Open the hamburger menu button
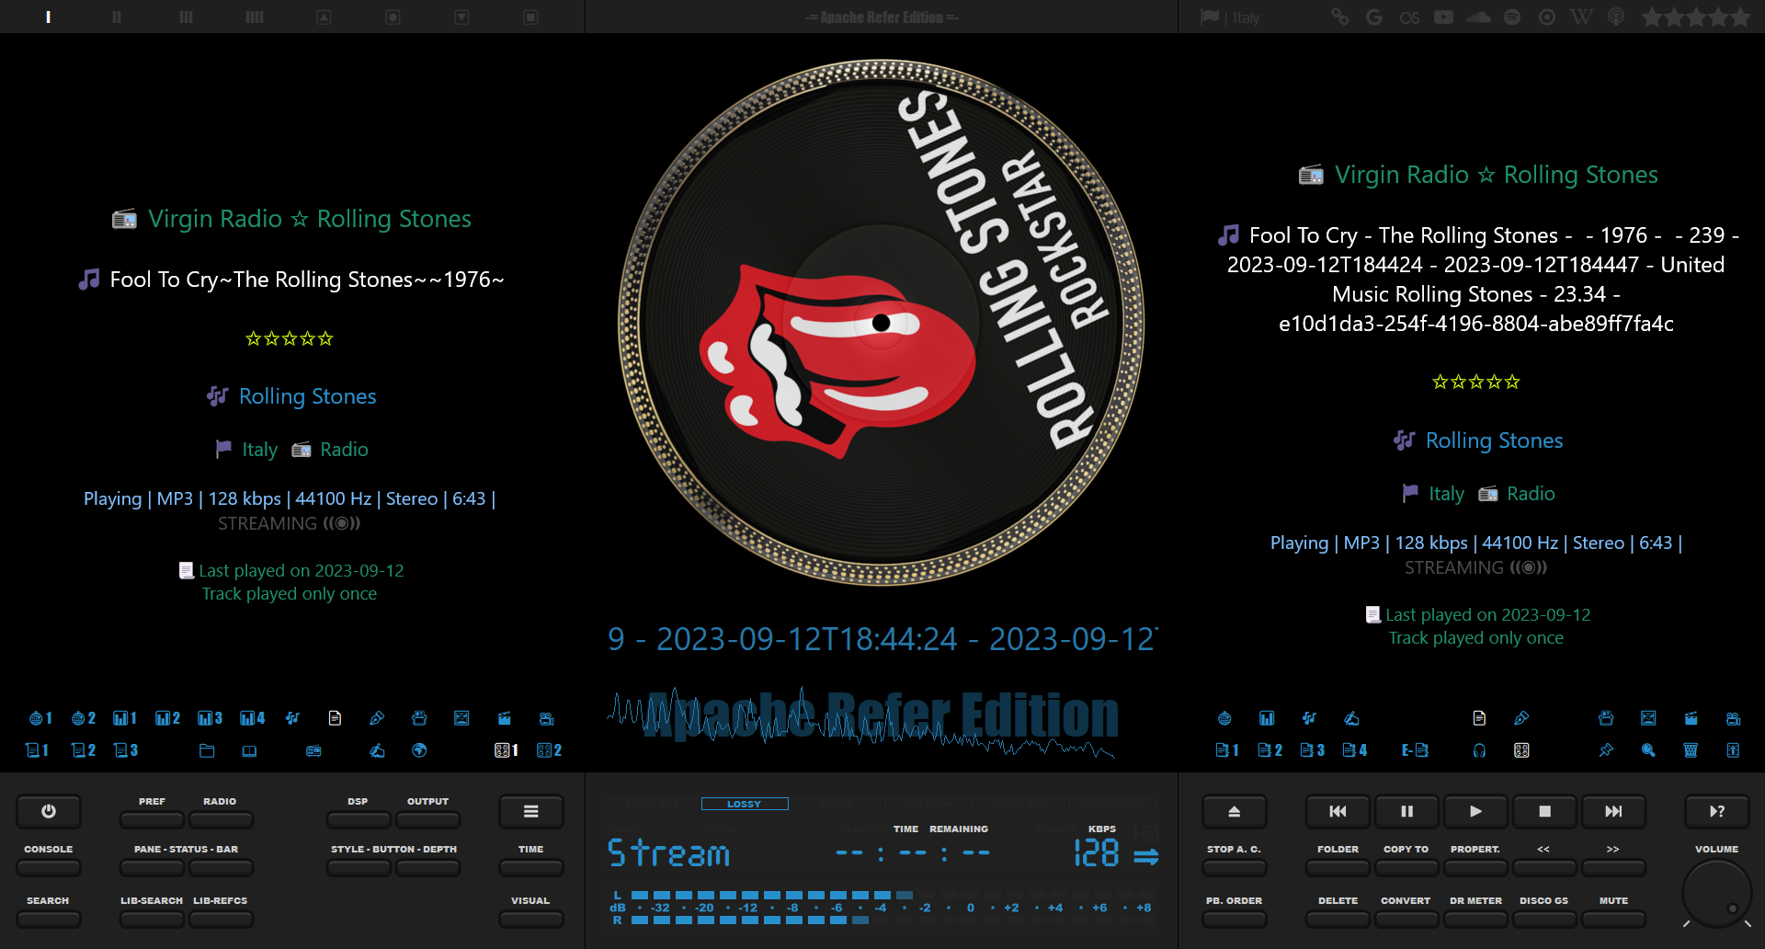The image size is (1765, 949). [x=531, y=811]
